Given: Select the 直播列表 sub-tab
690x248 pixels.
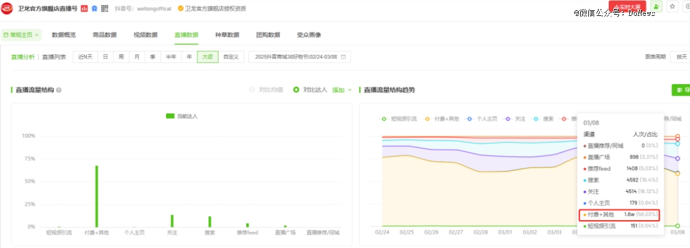Looking at the screenshot, I should click(54, 57).
